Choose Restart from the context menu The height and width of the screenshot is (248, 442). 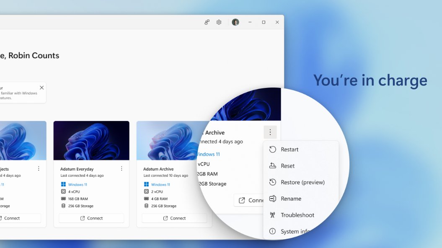click(x=301, y=150)
